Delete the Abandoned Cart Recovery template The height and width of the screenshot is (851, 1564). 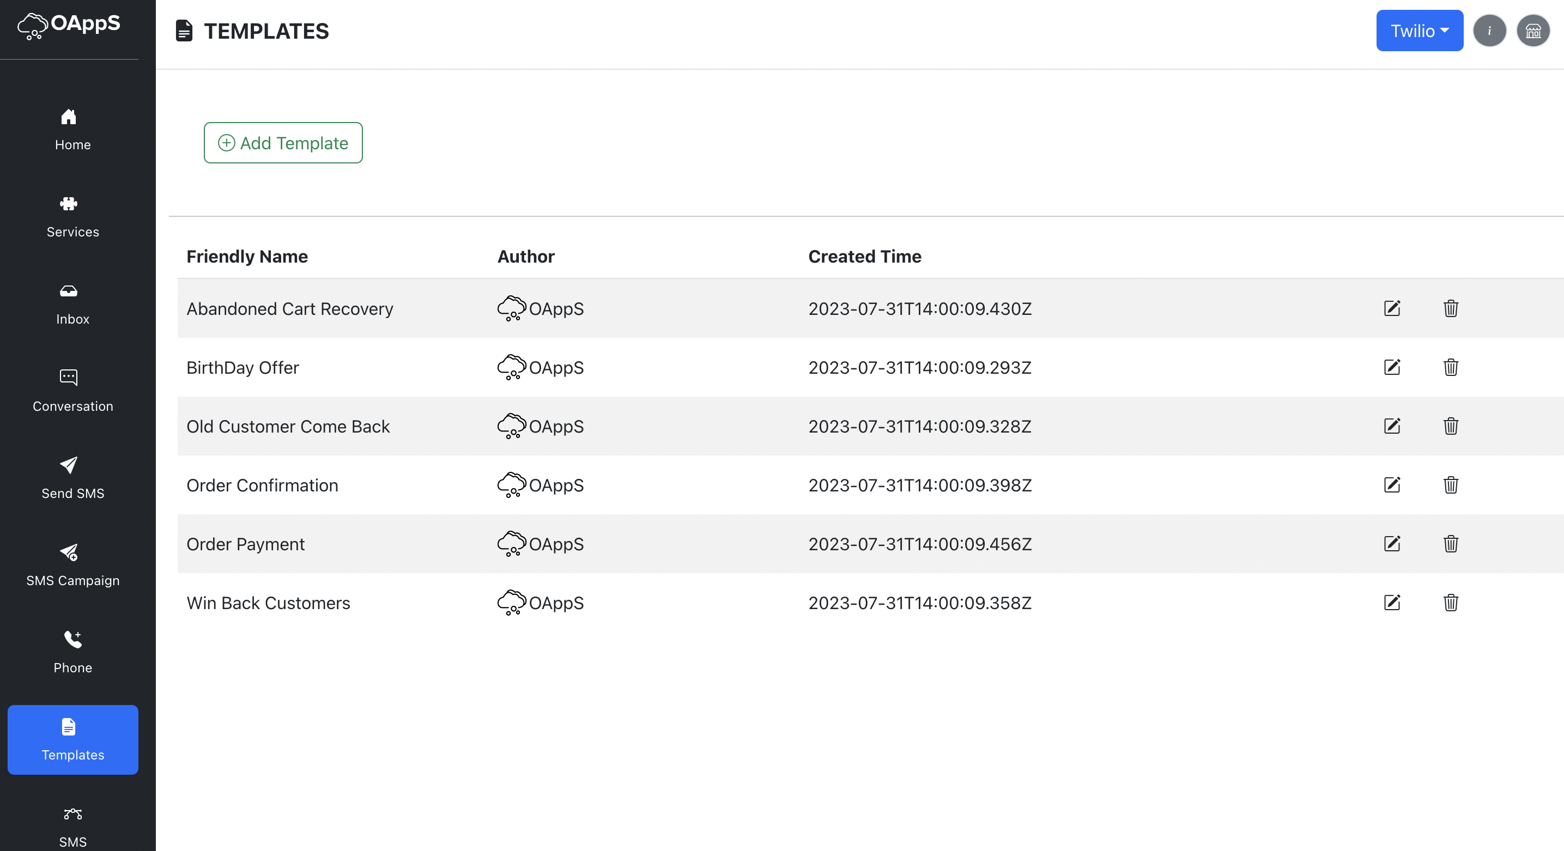point(1451,308)
